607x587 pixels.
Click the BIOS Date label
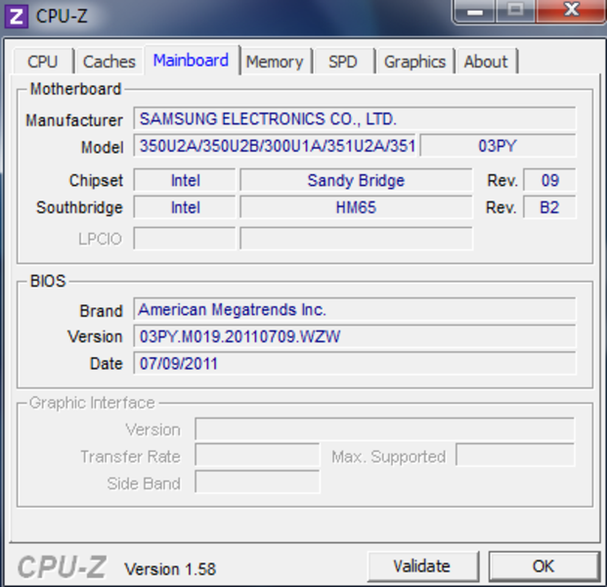tap(107, 364)
